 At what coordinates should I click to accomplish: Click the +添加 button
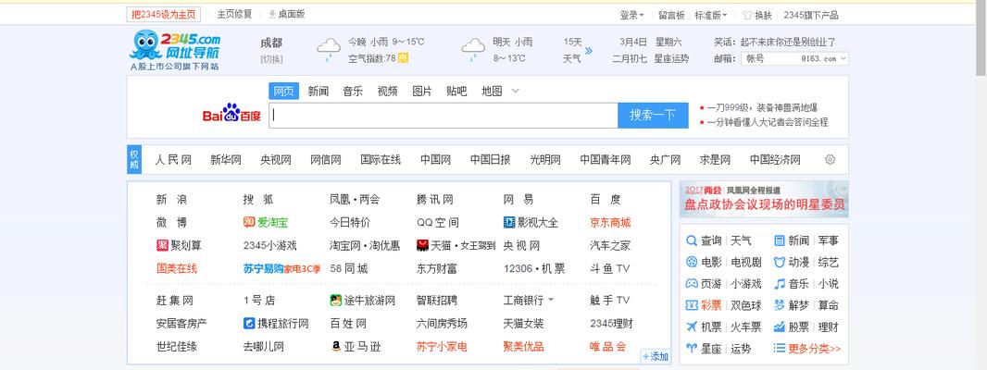coord(655,356)
